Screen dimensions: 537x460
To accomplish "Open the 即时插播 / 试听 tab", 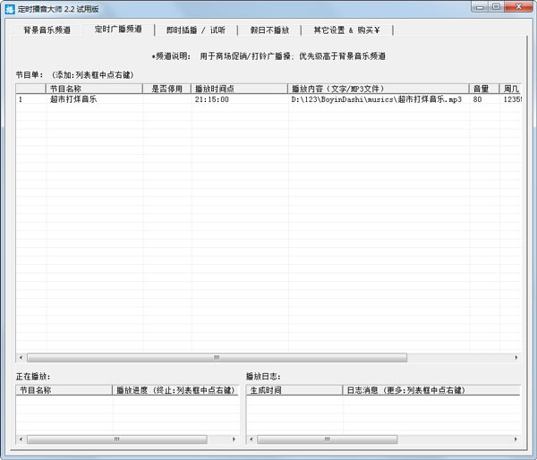I will tap(196, 30).
